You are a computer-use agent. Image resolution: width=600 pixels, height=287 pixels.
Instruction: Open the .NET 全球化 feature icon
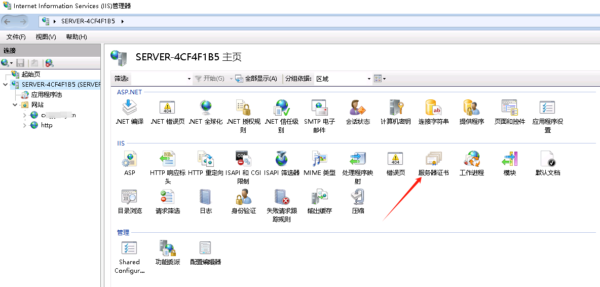(x=205, y=107)
